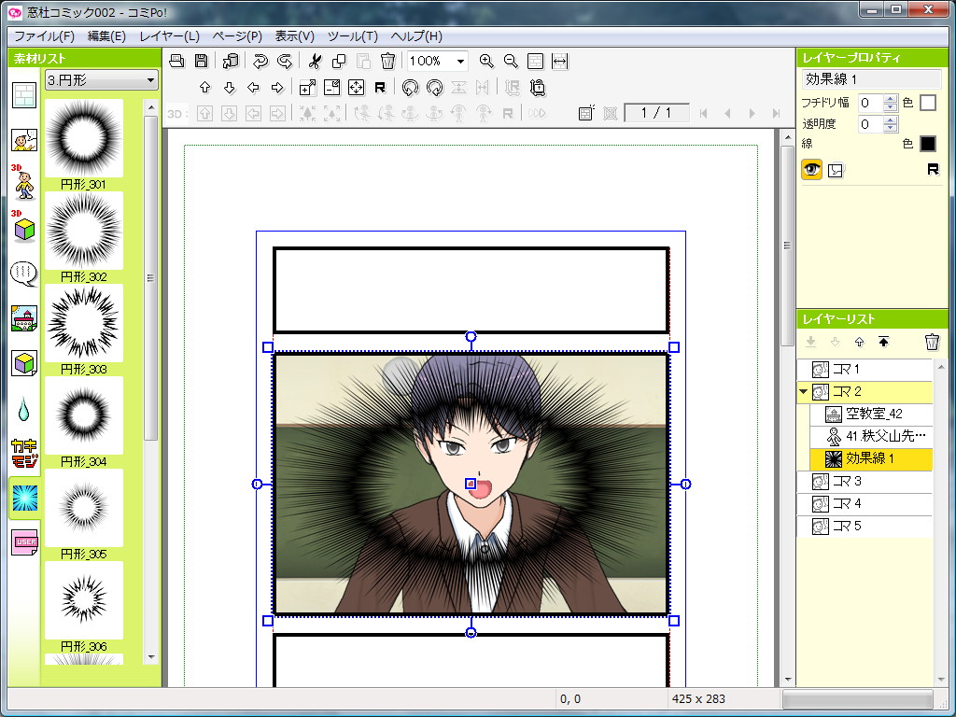956x717 pixels.
Task: Click the lock layer icon
Action: click(x=537, y=88)
